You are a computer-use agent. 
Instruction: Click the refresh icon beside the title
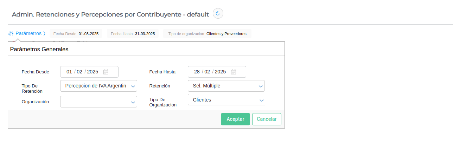click(x=218, y=14)
